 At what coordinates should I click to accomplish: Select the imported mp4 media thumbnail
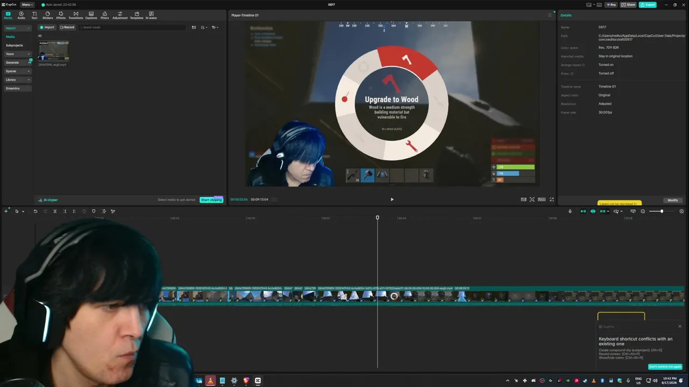[x=53, y=51]
